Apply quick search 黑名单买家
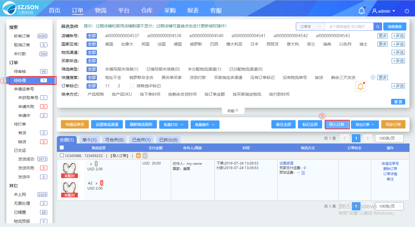The height and width of the screenshot is (227, 415). [172, 77]
